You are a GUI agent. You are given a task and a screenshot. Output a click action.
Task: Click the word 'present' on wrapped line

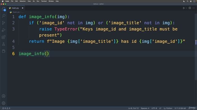tap(48, 35)
